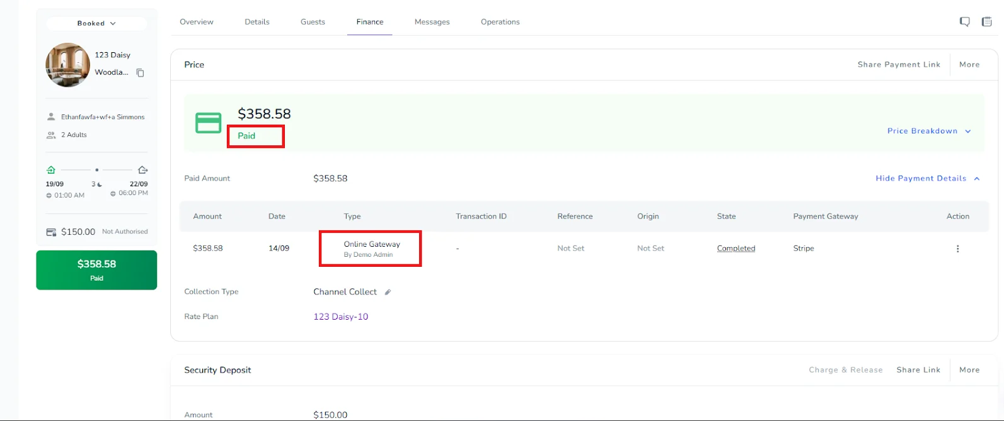Open the calendar icon at top right
The height and width of the screenshot is (421, 1004).
coord(987,22)
